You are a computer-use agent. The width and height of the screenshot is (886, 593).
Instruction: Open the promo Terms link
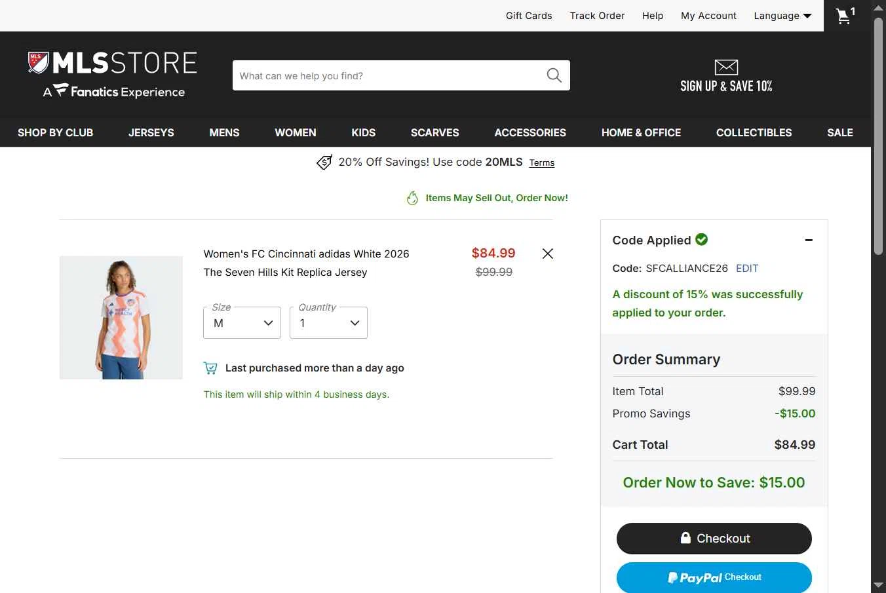point(542,163)
